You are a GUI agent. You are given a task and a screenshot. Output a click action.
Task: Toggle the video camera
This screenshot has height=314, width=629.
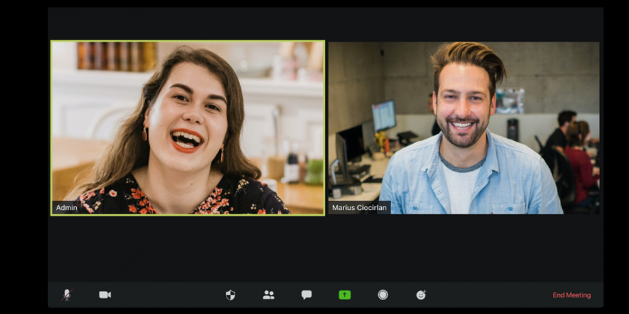coord(105,295)
